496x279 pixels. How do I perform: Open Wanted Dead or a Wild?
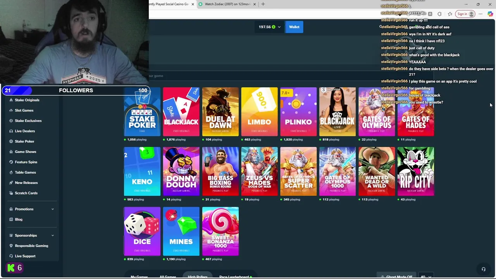377,172
